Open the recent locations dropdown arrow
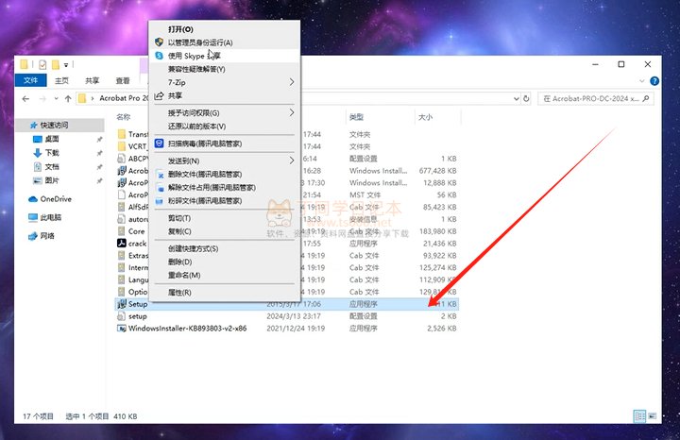This screenshot has height=440, width=680. (x=57, y=99)
